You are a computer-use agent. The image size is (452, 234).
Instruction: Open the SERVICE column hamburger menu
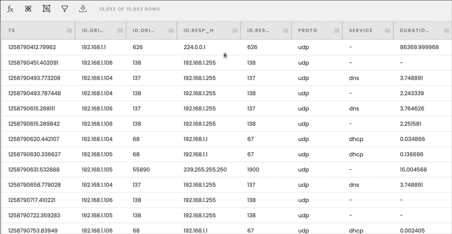point(388,31)
